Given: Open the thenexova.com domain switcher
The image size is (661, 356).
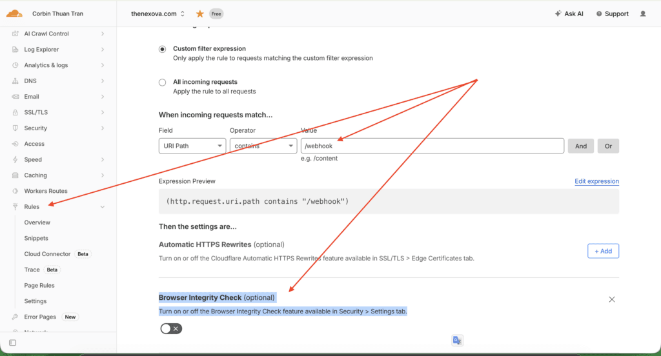Looking at the screenshot, I should point(158,14).
